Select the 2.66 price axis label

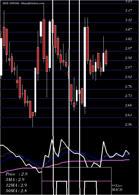point(128,105)
